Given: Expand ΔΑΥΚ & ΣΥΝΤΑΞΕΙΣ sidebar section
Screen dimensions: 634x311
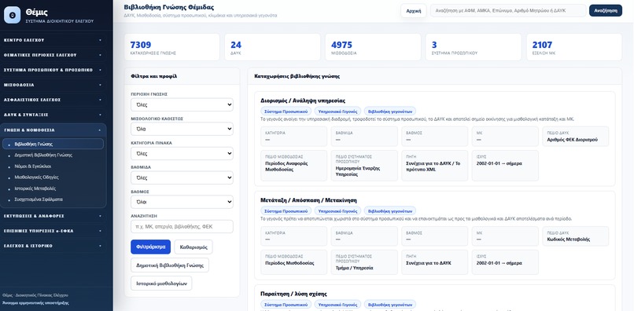Looking at the screenshot, I should (53, 115).
